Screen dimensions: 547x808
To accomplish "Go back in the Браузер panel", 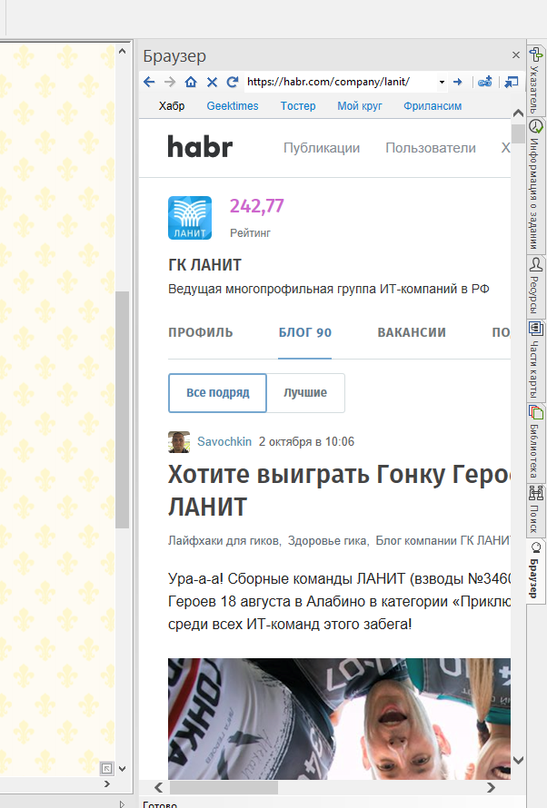I will click(149, 82).
